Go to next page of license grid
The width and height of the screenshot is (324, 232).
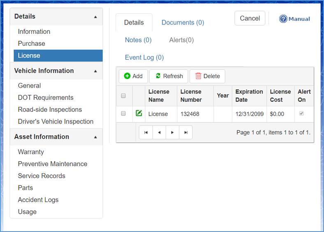pos(173,132)
